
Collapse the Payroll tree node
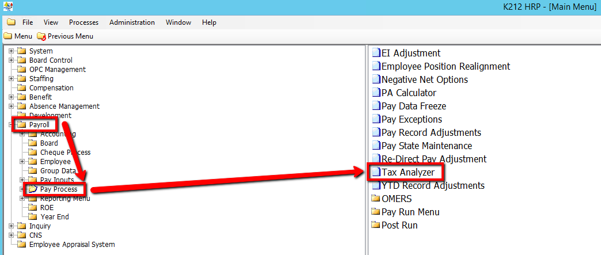tap(11, 125)
